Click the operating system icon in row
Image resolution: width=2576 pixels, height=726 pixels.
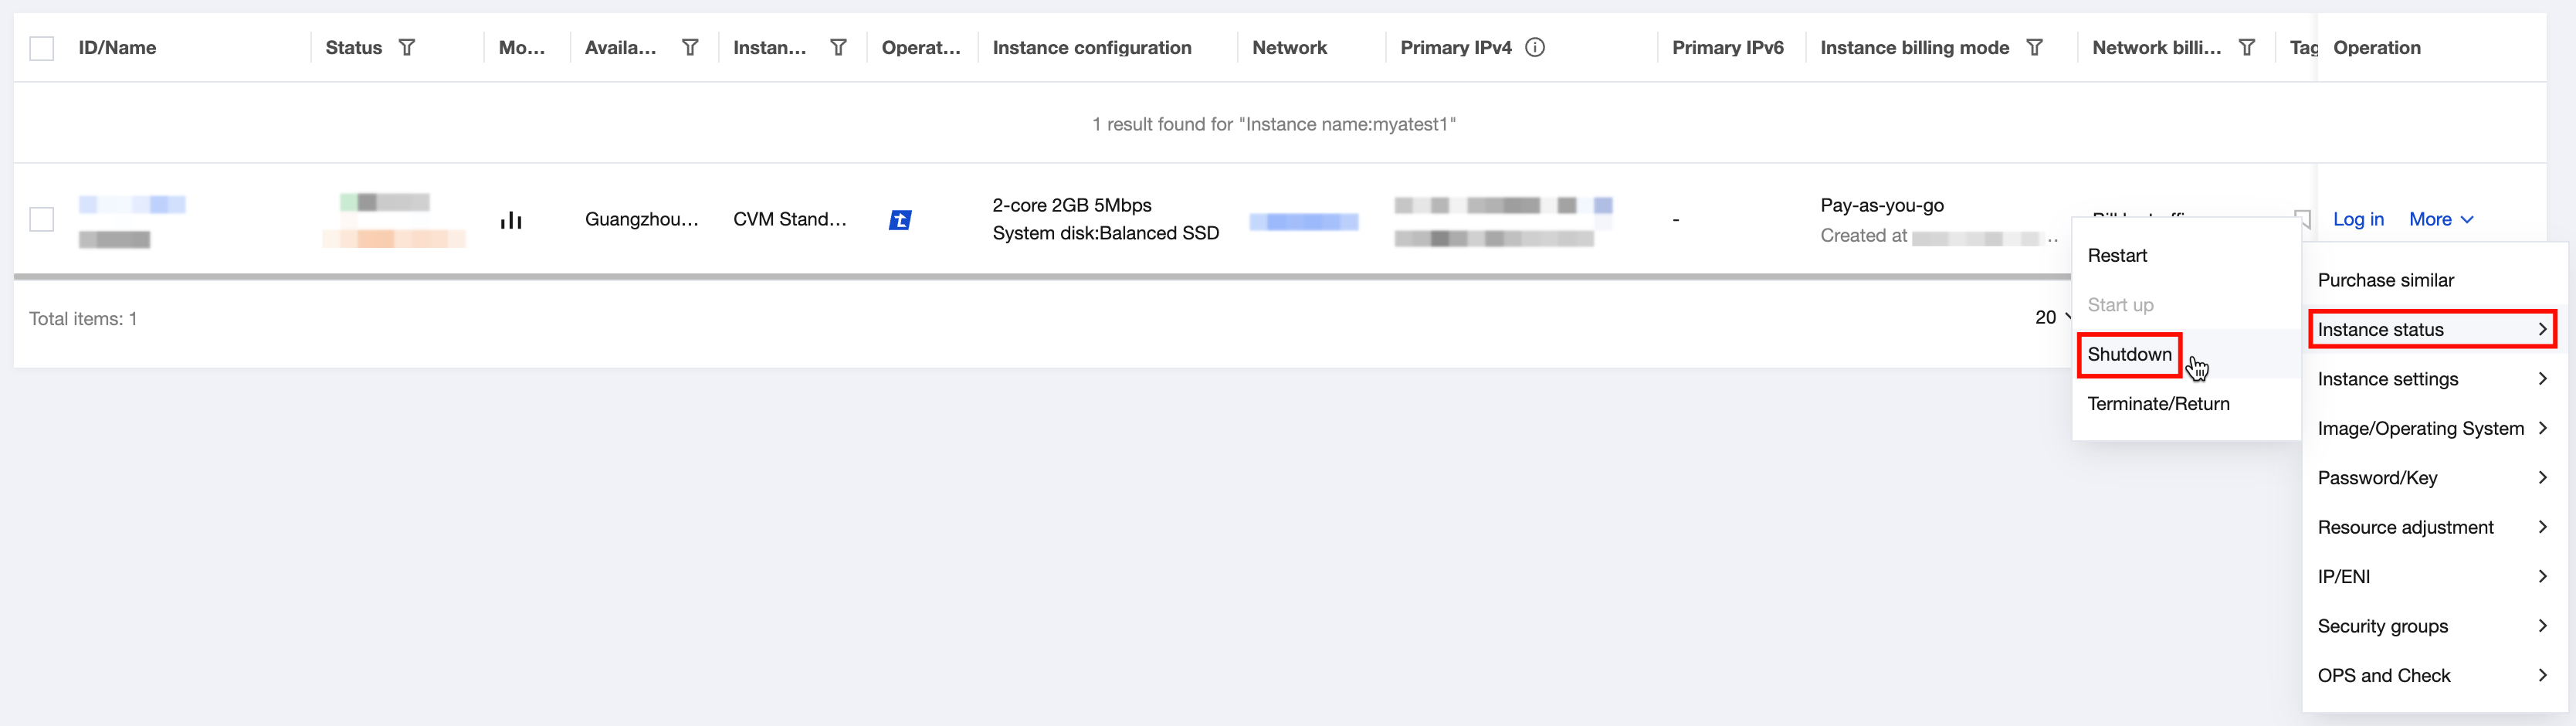coord(900,220)
